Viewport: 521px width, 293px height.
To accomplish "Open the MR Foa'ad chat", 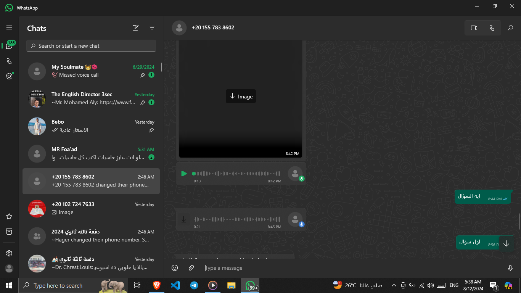I will [91, 153].
